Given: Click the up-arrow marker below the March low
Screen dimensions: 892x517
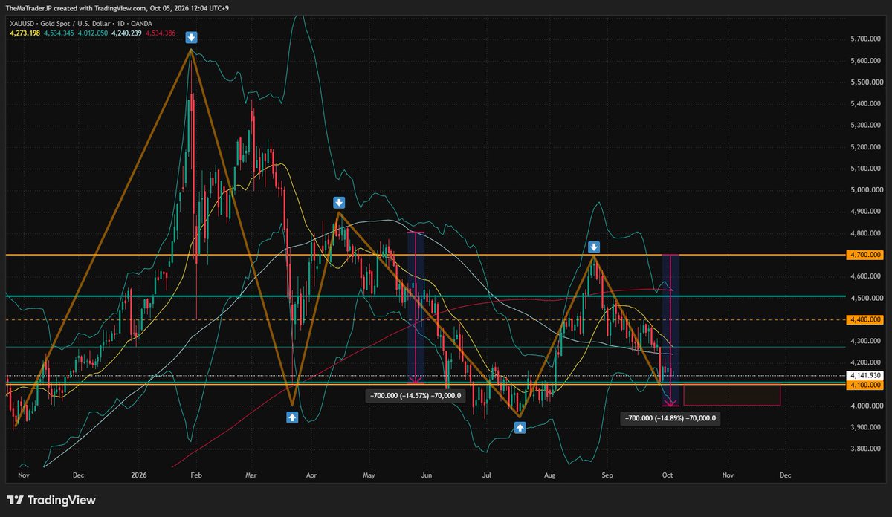Looking at the screenshot, I should click(292, 417).
